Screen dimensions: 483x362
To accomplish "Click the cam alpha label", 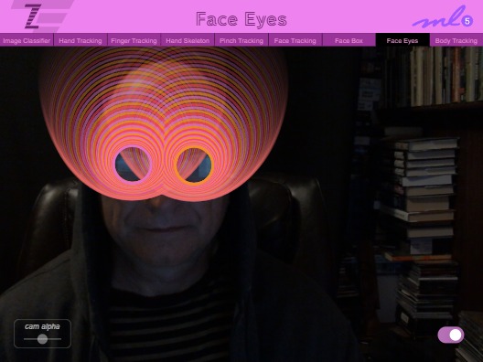I will click(42, 326).
